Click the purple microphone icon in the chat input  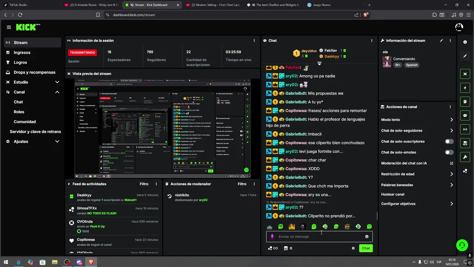(273, 237)
